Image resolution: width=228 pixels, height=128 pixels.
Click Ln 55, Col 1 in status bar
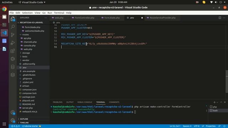[x=175, y=126]
